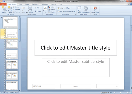The image size is (132, 94).
Task: Switch to Reading view in status bar
Action: pos(106,93)
